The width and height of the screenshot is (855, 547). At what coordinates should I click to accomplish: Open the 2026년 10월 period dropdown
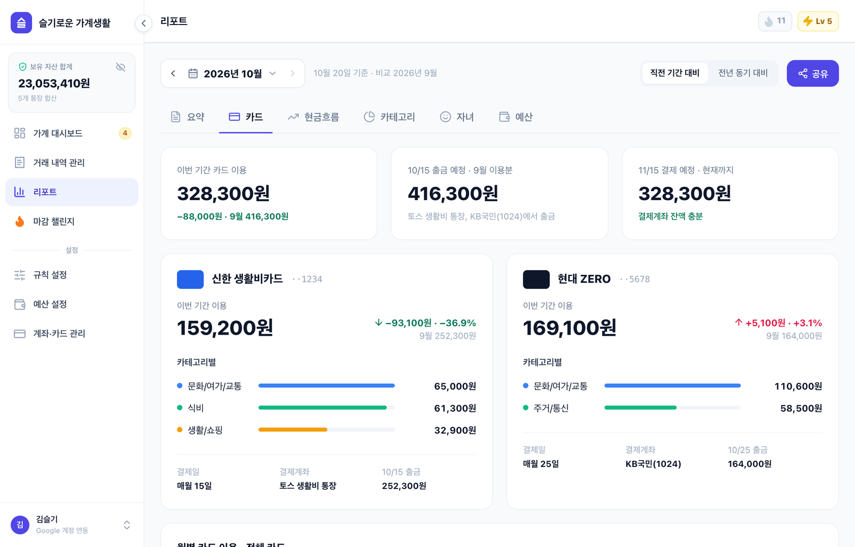pos(232,73)
